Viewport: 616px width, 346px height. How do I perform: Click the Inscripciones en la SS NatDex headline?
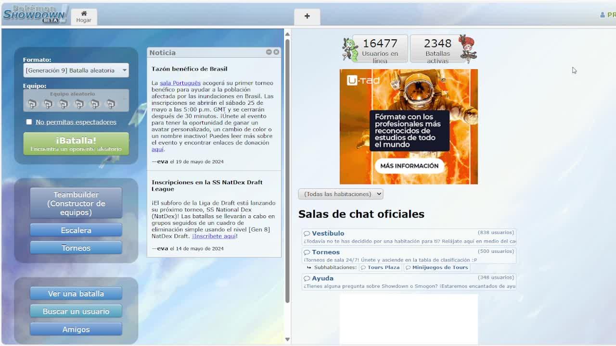[207, 185]
